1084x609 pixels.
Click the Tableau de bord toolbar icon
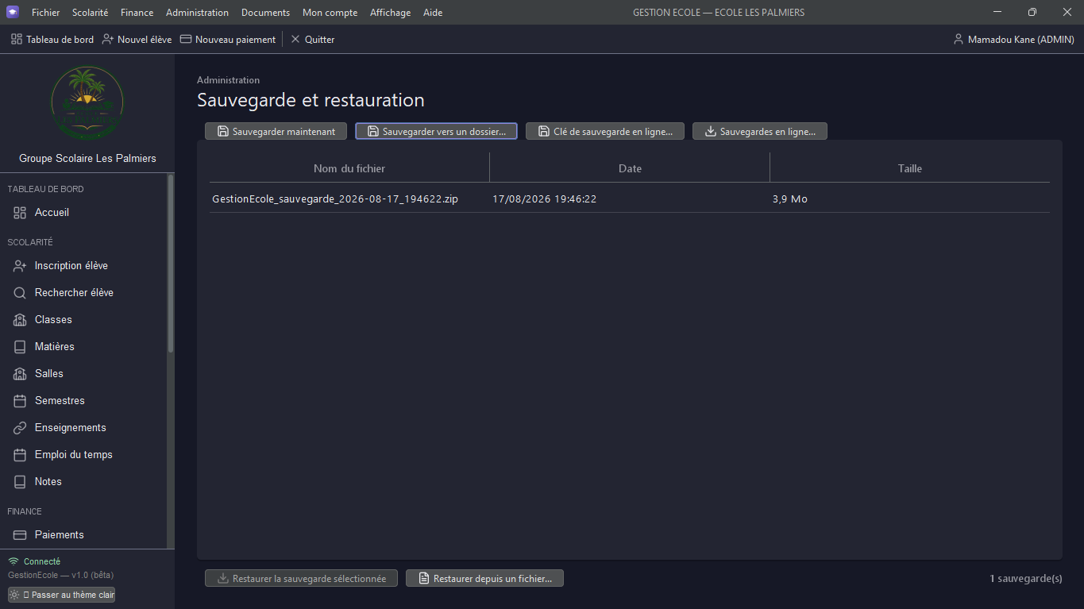click(x=17, y=39)
